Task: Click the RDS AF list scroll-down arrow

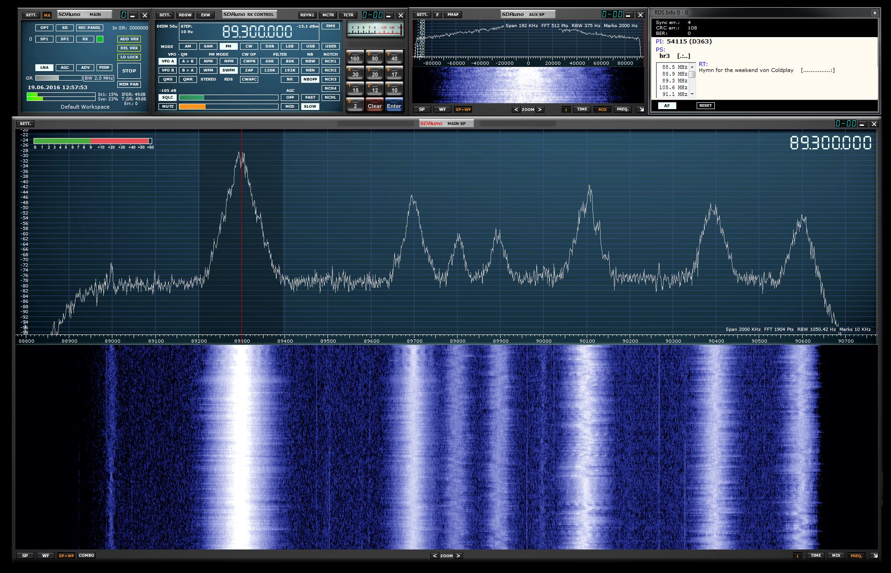Action: click(x=692, y=94)
